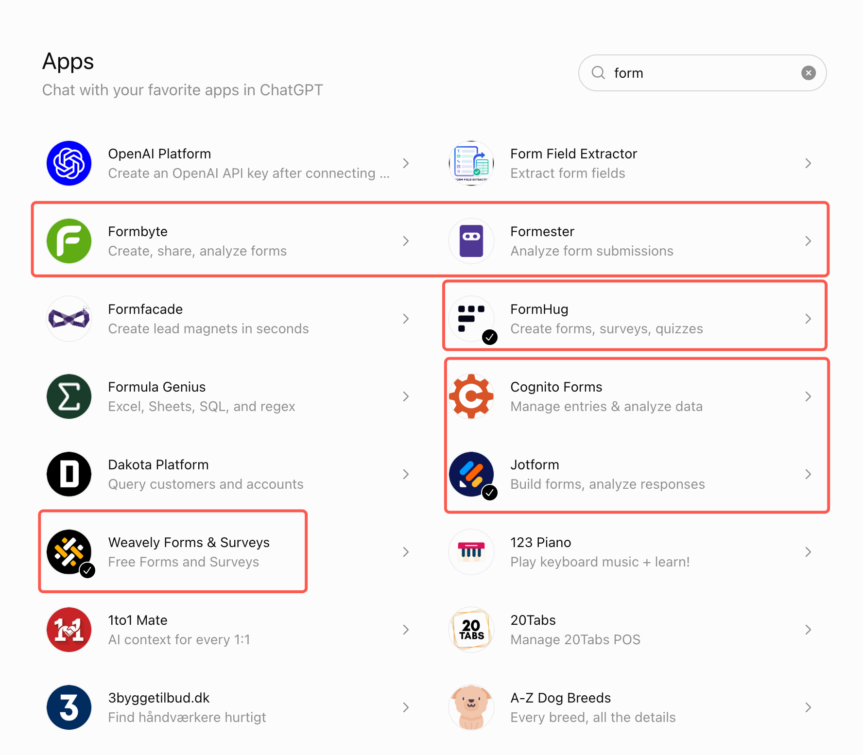Open the Formfacade bow-tie icon
The width and height of the screenshot is (863, 755).
click(x=69, y=319)
